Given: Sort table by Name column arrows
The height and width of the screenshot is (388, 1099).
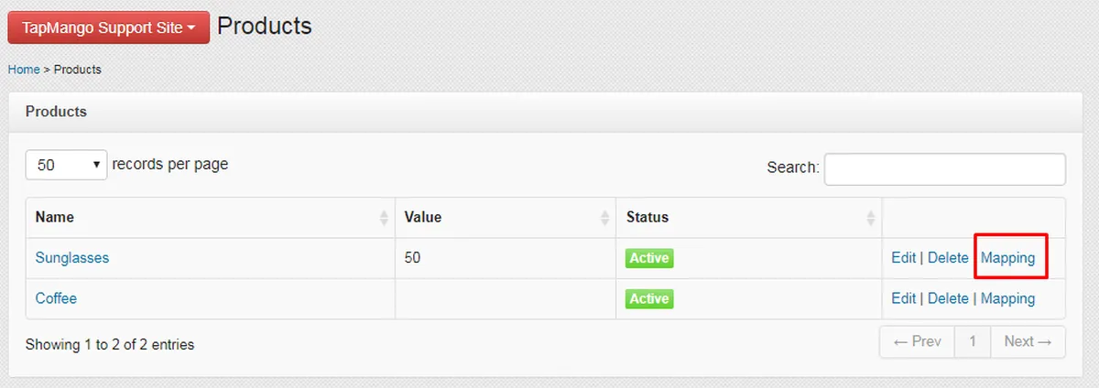Looking at the screenshot, I should (384, 218).
